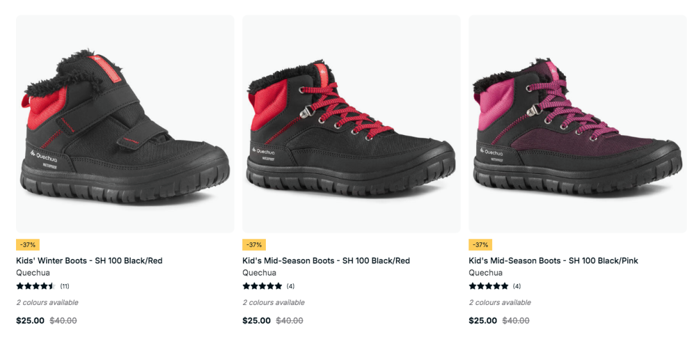Click the Kid's Mid-Season Boots - SH 100 Black/Pink title
Screen dimensions: 692x346
554,260
